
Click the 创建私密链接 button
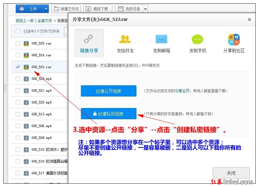(x=108, y=114)
